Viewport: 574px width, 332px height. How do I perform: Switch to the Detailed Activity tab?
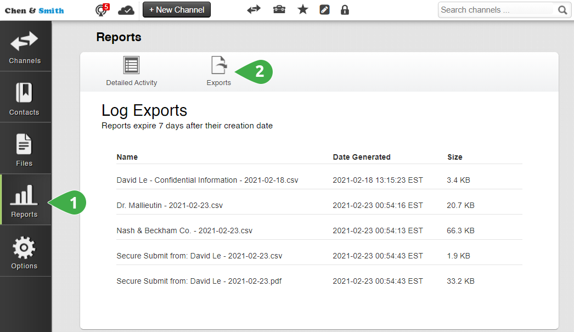pos(131,71)
